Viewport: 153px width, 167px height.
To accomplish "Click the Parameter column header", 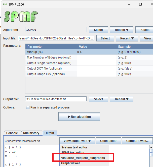I will tap(51, 46).
